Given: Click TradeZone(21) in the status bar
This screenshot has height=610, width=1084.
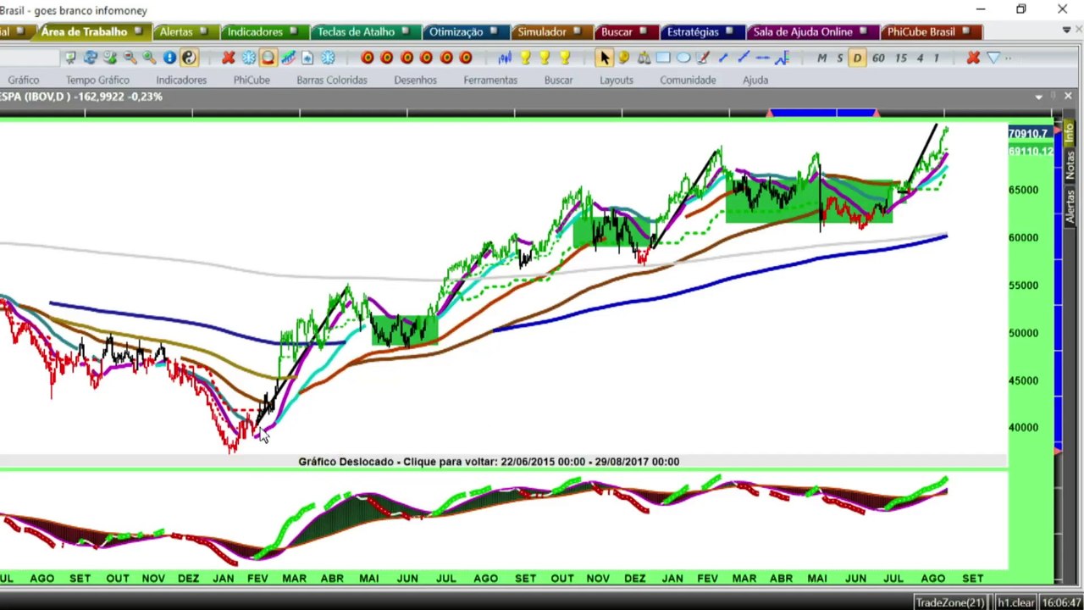Looking at the screenshot, I should pos(950,602).
